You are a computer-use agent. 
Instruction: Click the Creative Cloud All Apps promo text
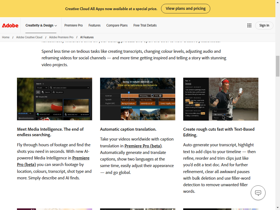[111, 9]
